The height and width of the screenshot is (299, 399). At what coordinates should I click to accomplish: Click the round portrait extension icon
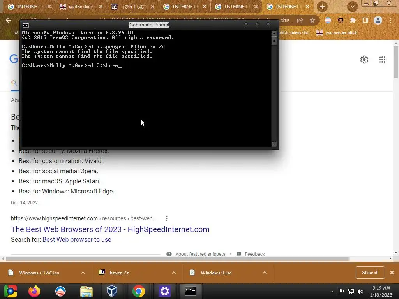[341, 21]
